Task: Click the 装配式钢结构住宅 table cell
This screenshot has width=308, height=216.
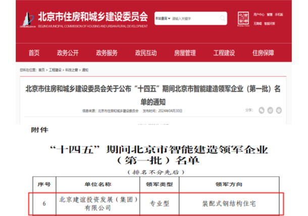Action: pyautogui.click(x=229, y=203)
